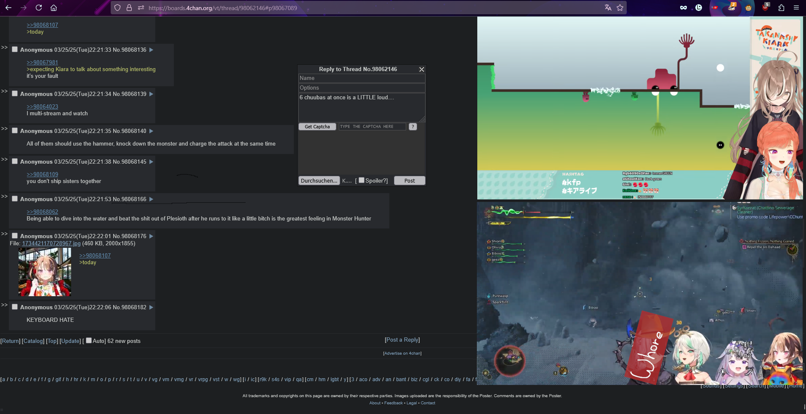Click the Tampermonkey monkey icon
The height and width of the screenshot is (414, 806).
pos(748,8)
